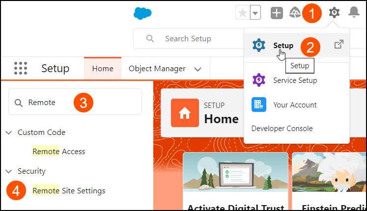Open the global actions plus icon
Viewport: 367px width, 211px height.
[277, 13]
